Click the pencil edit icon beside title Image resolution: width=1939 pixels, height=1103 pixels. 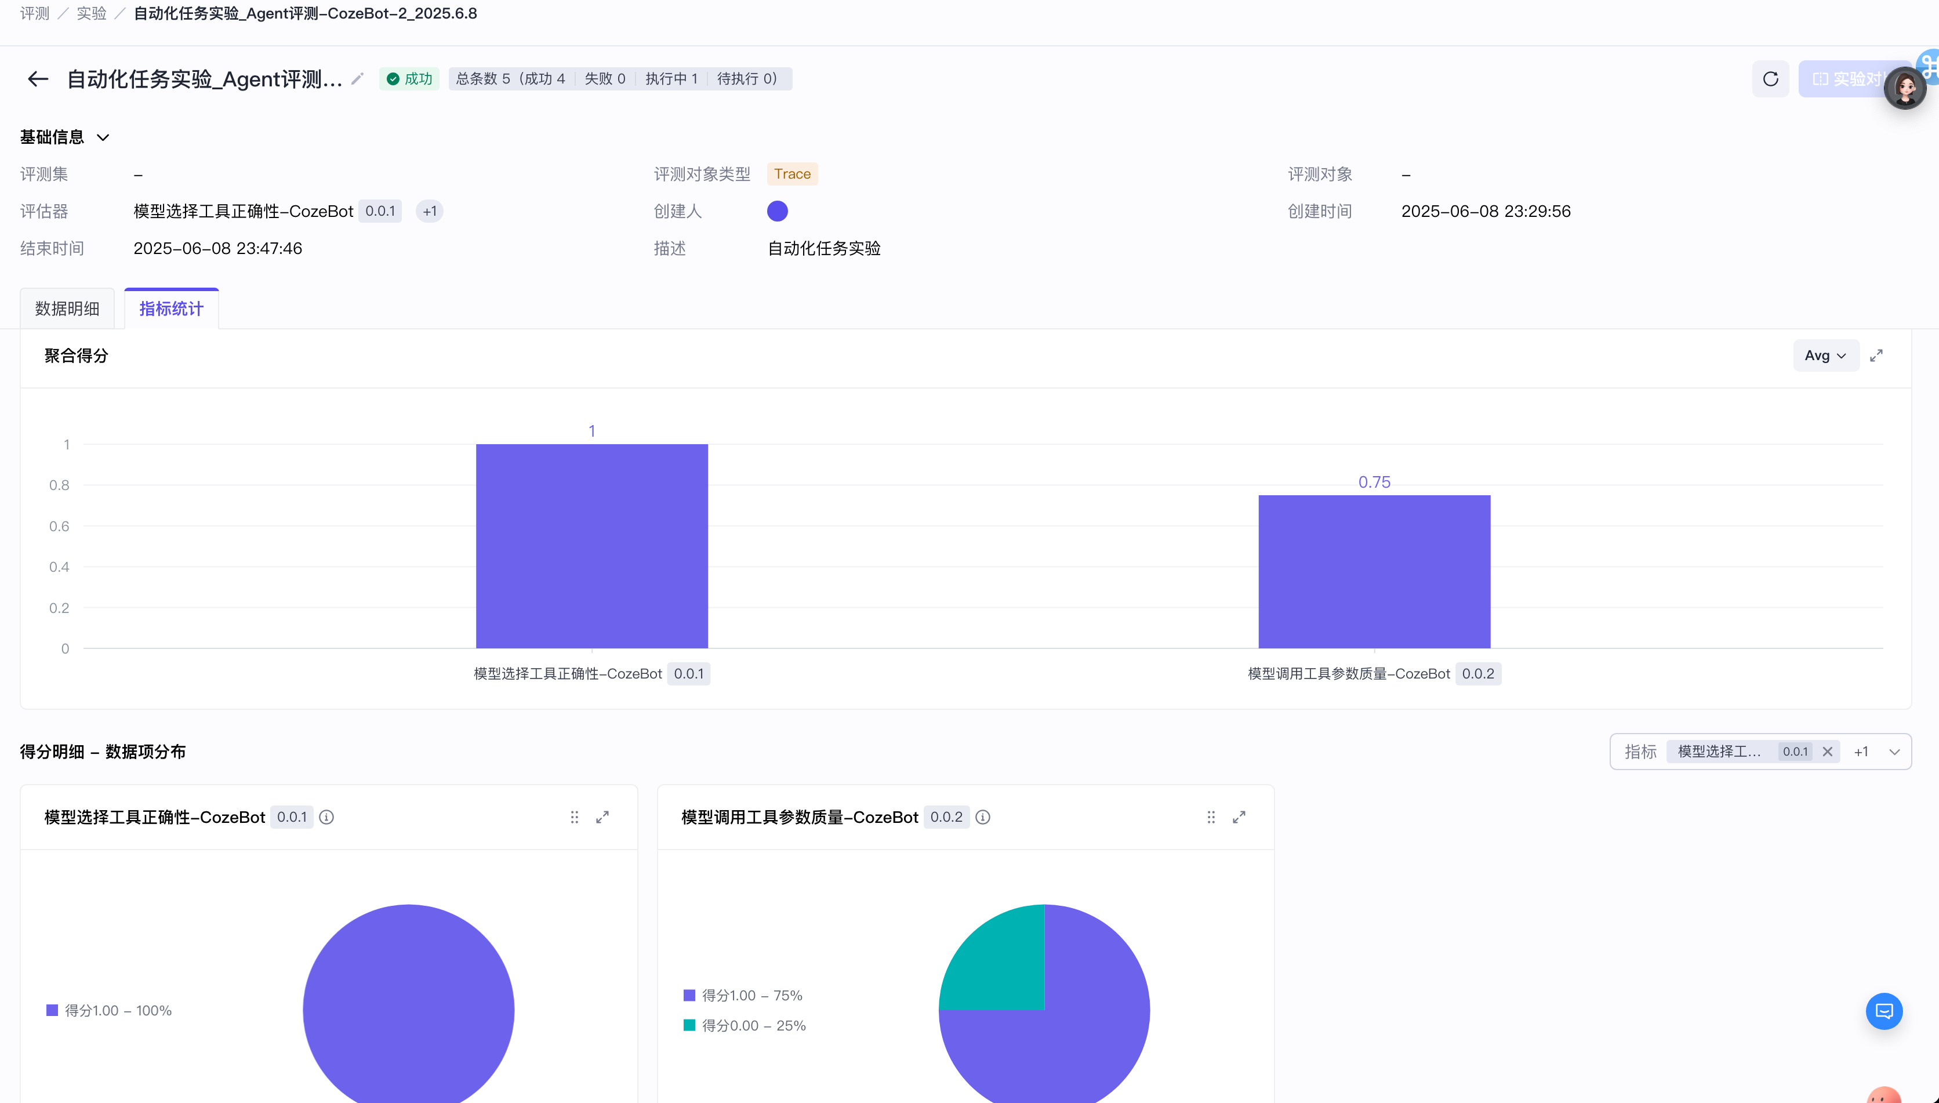(x=358, y=79)
